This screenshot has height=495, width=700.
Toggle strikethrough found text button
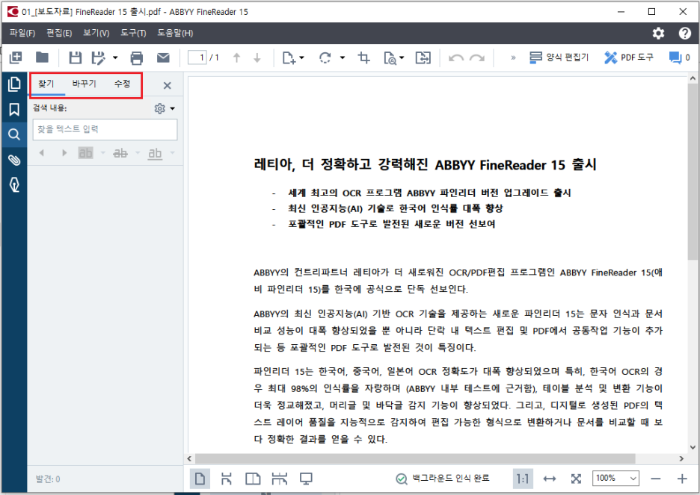coord(120,153)
